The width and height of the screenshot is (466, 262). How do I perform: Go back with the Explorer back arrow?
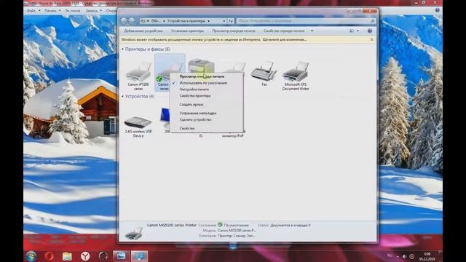124,21
